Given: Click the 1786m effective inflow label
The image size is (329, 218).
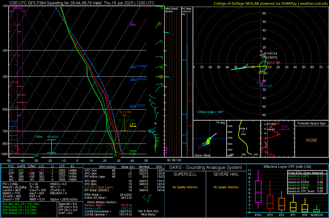Looking at the screenshot, I should (x=38, y=137).
